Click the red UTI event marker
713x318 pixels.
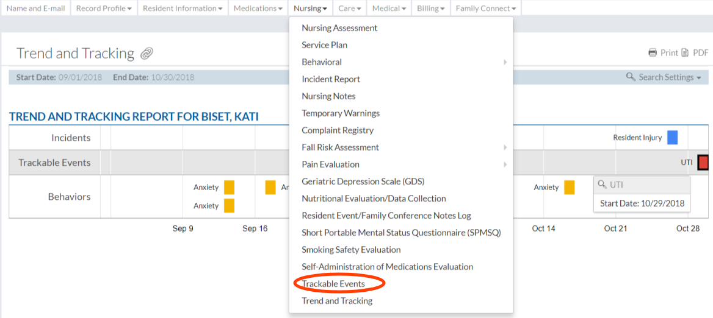pos(703,163)
